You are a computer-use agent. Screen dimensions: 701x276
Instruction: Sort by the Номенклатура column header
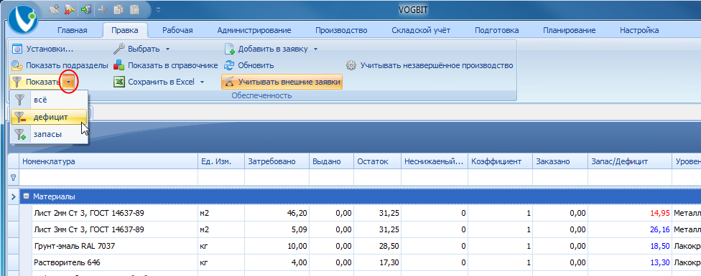108,161
